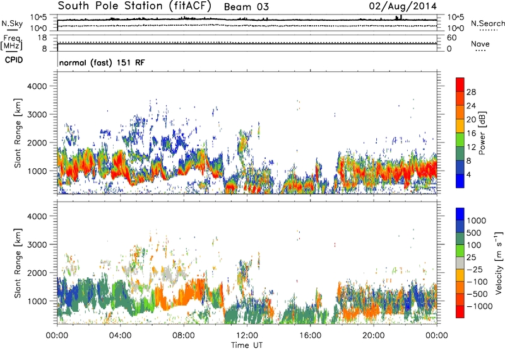
Task: Click the 'normal (fast) 151 RF' text
Action: pos(102,62)
